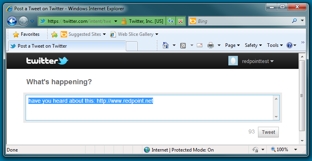Click the Refresh page icon
Image resolution: width=312 pixels, height=161 pixels.
(x=171, y=21)
